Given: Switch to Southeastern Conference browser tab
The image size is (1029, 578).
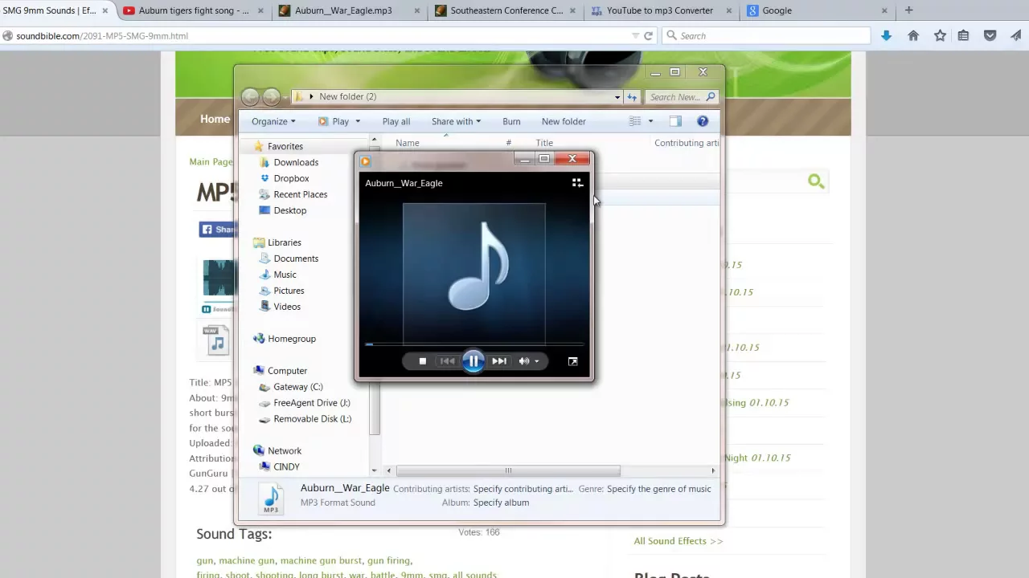Looking at the screenshot, I should pos(506,10).
